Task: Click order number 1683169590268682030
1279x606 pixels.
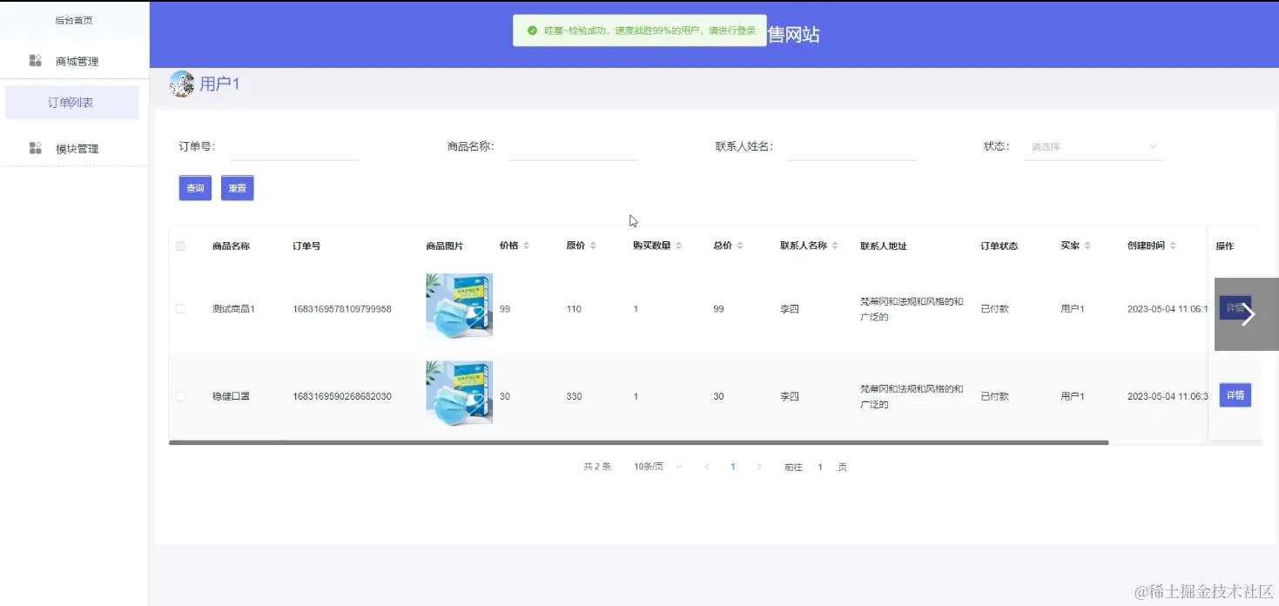Action: [342, 396]
